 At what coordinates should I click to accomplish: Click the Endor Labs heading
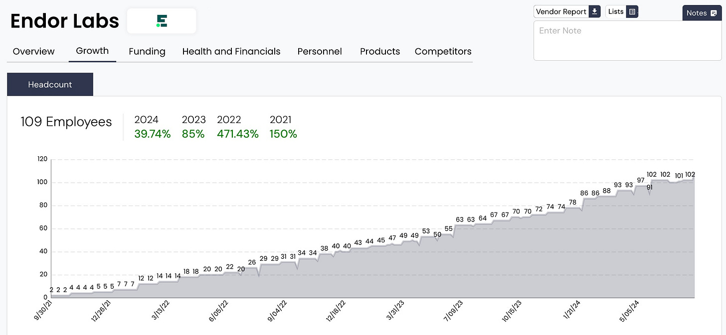click(65, 21)
